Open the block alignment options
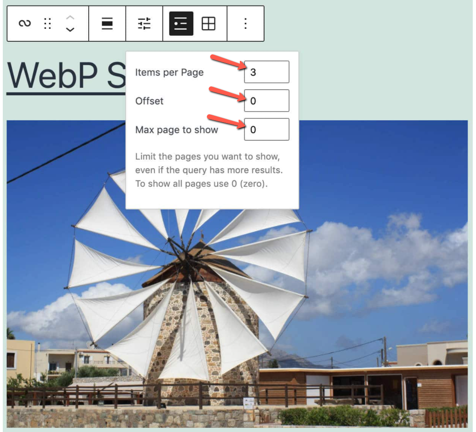The height and width of the screenshot is (432, 476). [x=107, y=24]
